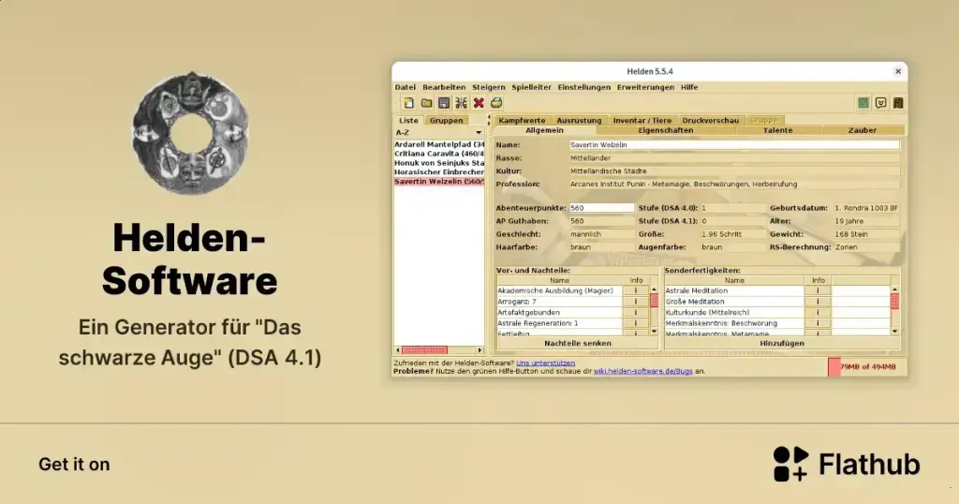Select Savertin Welzelin in the hero list
Screen dimensions: 959x504
[x=439, y=182]
